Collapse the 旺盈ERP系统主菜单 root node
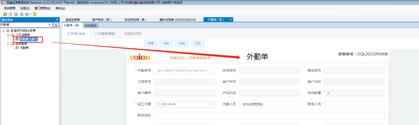 tap(3, 31)
